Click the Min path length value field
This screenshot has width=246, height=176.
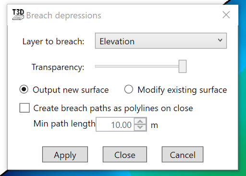pyautogui.click(x=115, y=125)
